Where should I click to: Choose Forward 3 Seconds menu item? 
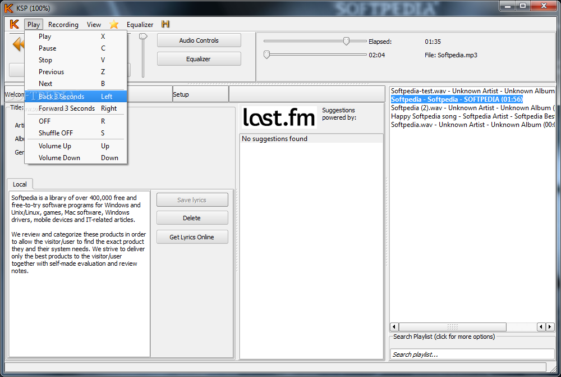(x=76, y=108)
